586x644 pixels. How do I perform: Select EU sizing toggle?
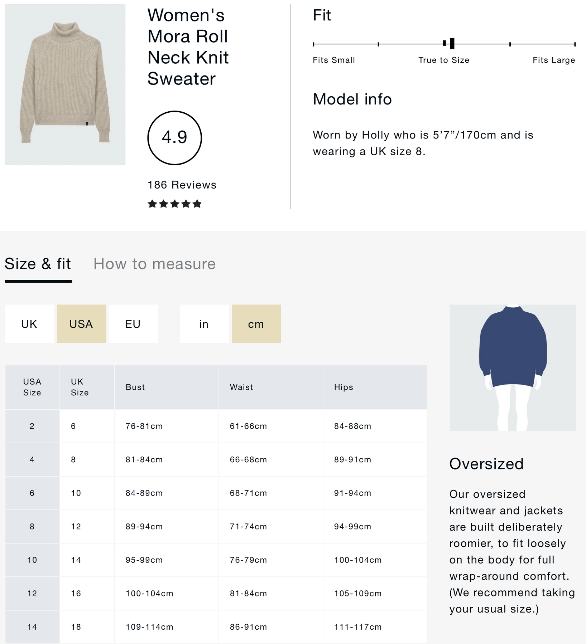click(x=133, y=324)
